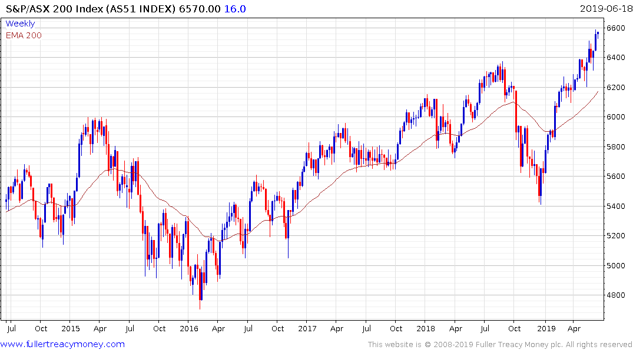This screenshot has width=633, height=353.
Task: Click the 6200 price axis label
Action: pyautogui.click(x=616, y=87)
